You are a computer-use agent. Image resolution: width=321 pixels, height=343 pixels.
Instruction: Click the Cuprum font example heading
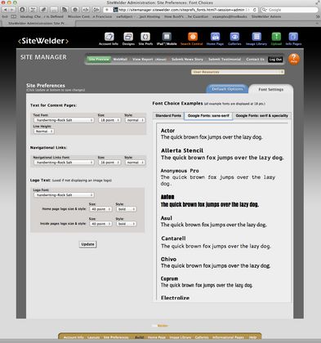169,278
